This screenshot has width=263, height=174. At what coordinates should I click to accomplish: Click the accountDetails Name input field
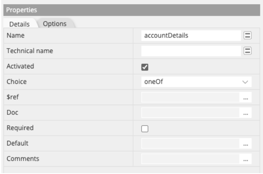click(x=191, y=36)
